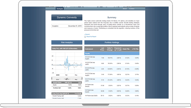Sort by Daily % Change column
This screenshot has width=191, height=108.
tap(110, 49)
